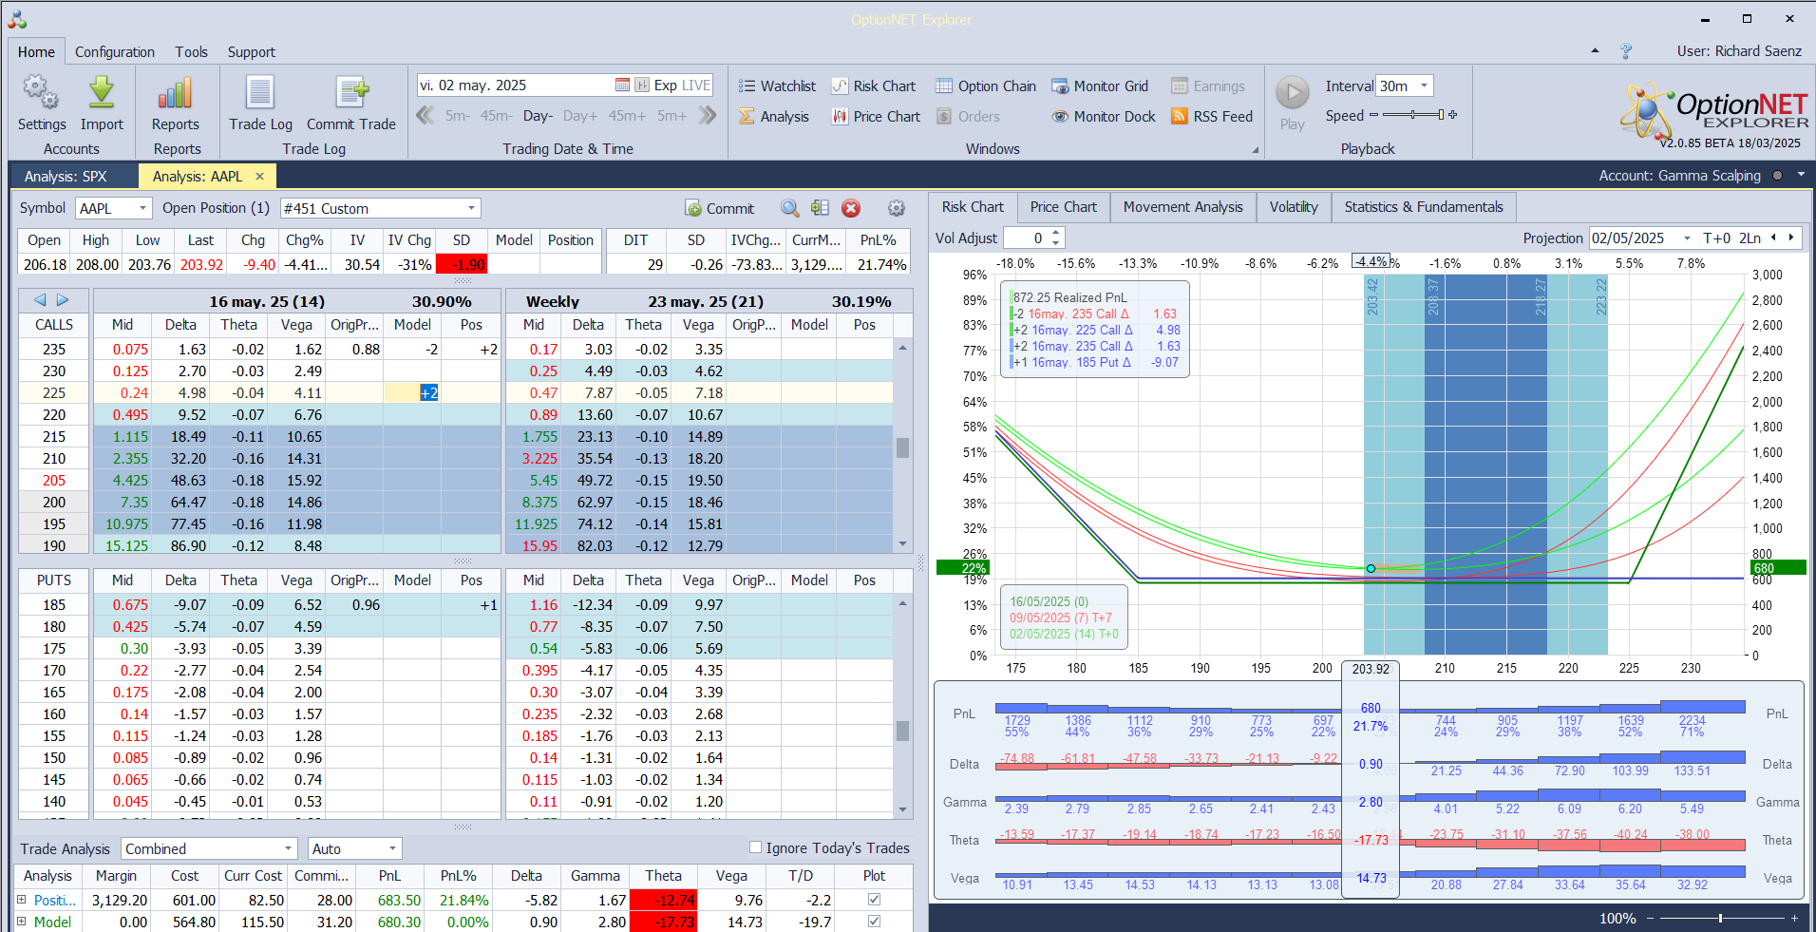Open the Option Chain window

tap(986, 86)
